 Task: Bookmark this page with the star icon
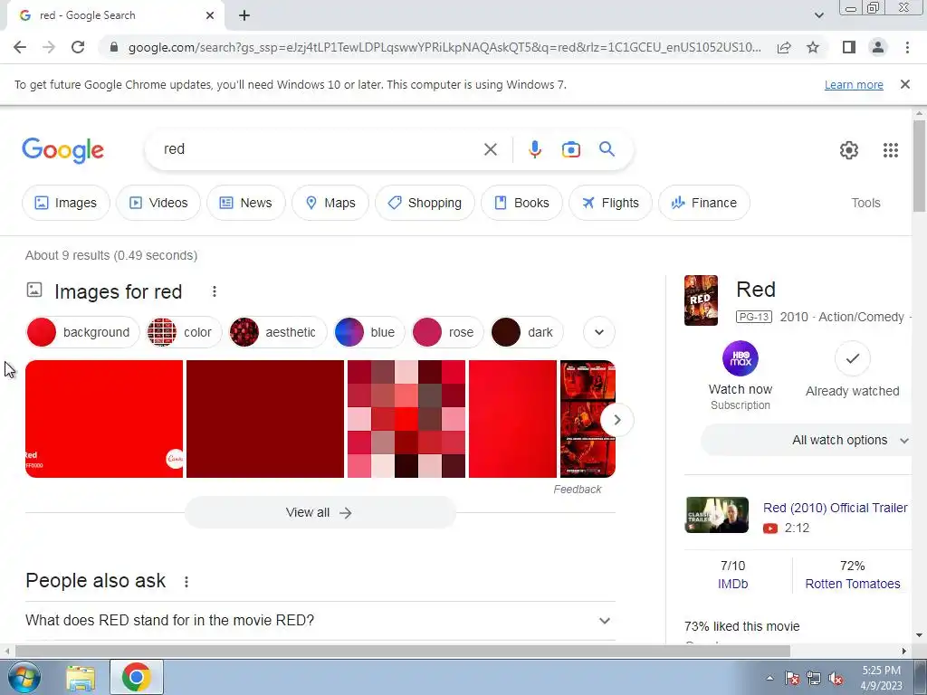click(x=813, y=47)
